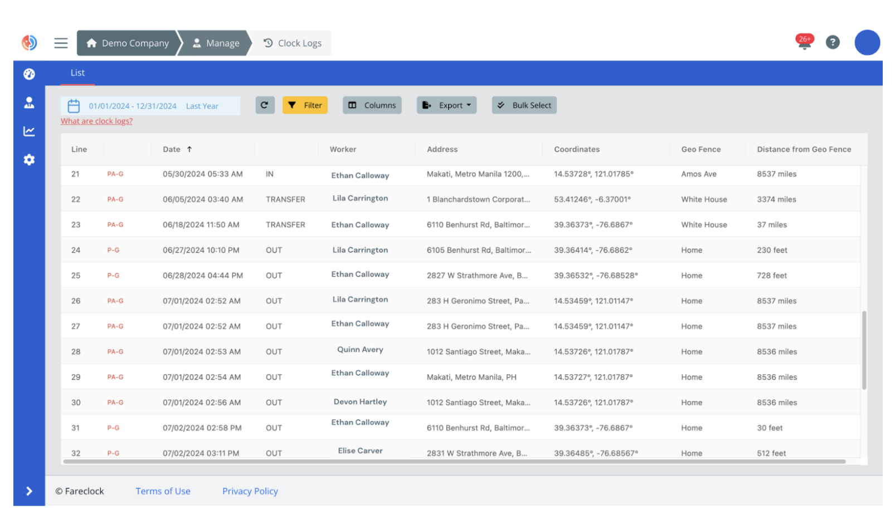
Task: Expand the collapsed sidebar with chevron
Action: pyautogui.click(x=29, y=491)
